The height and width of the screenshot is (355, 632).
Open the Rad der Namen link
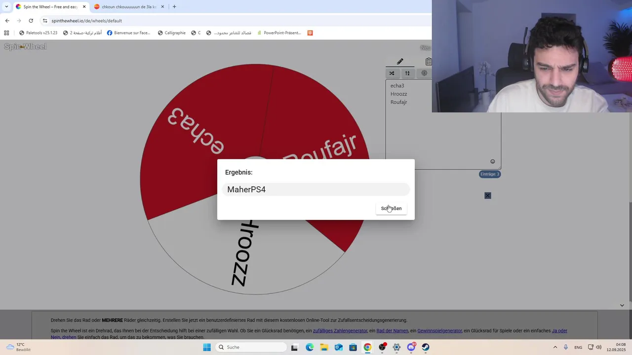(x=392, y=331)
